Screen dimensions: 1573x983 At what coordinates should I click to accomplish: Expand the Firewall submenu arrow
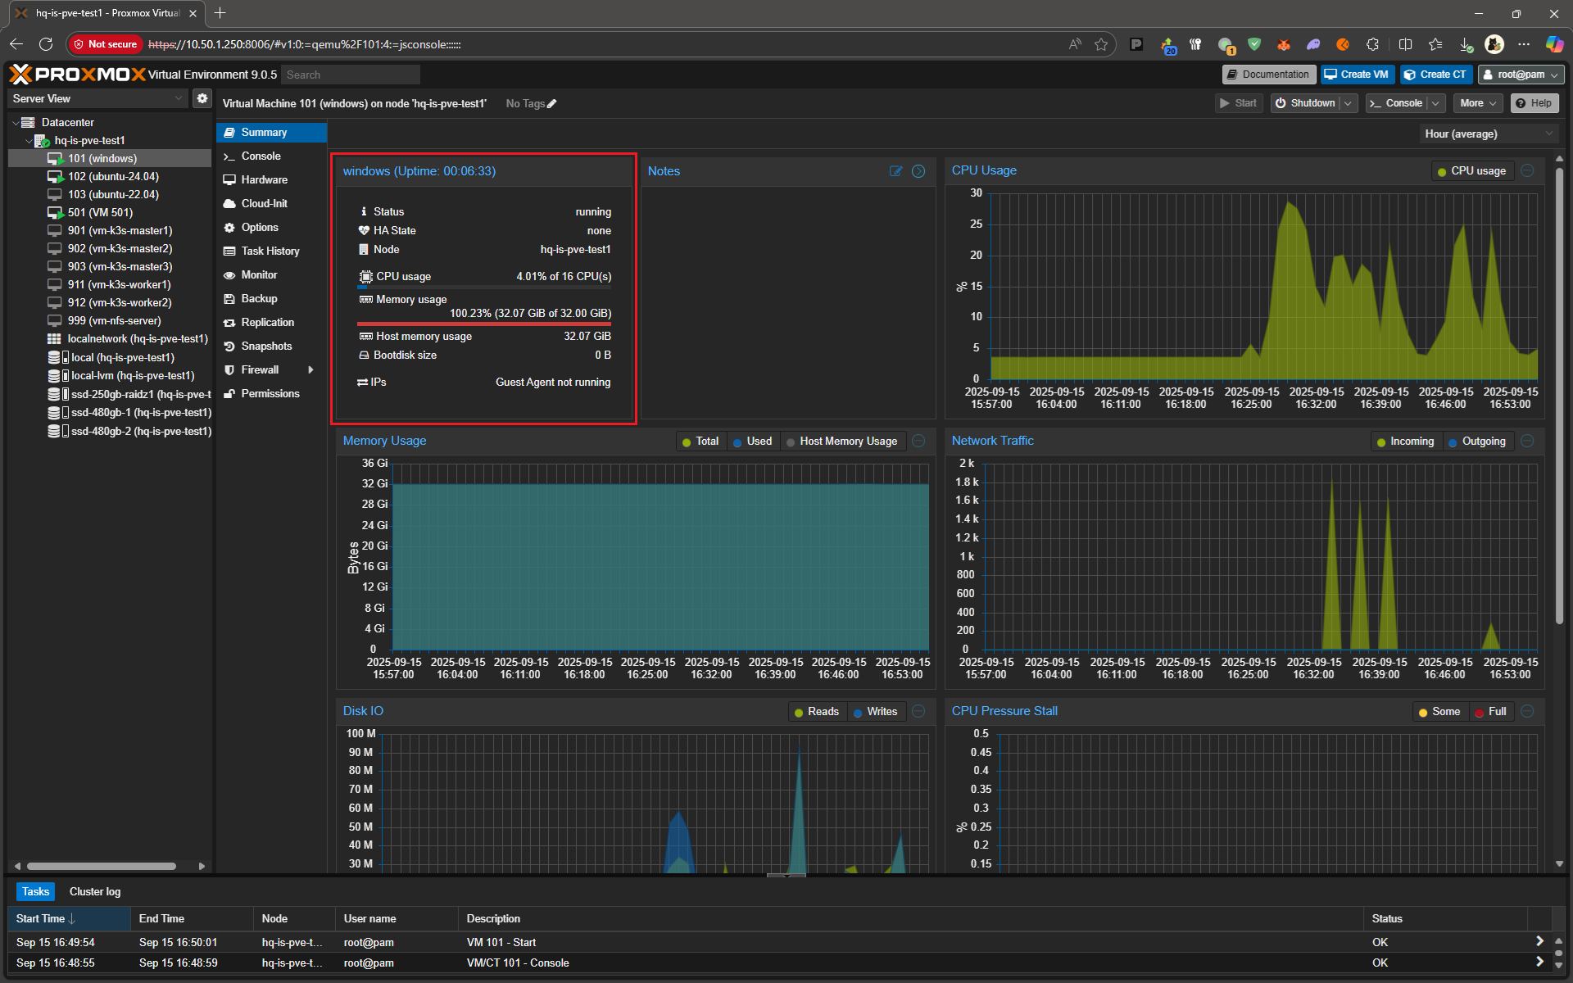[311, 370]
